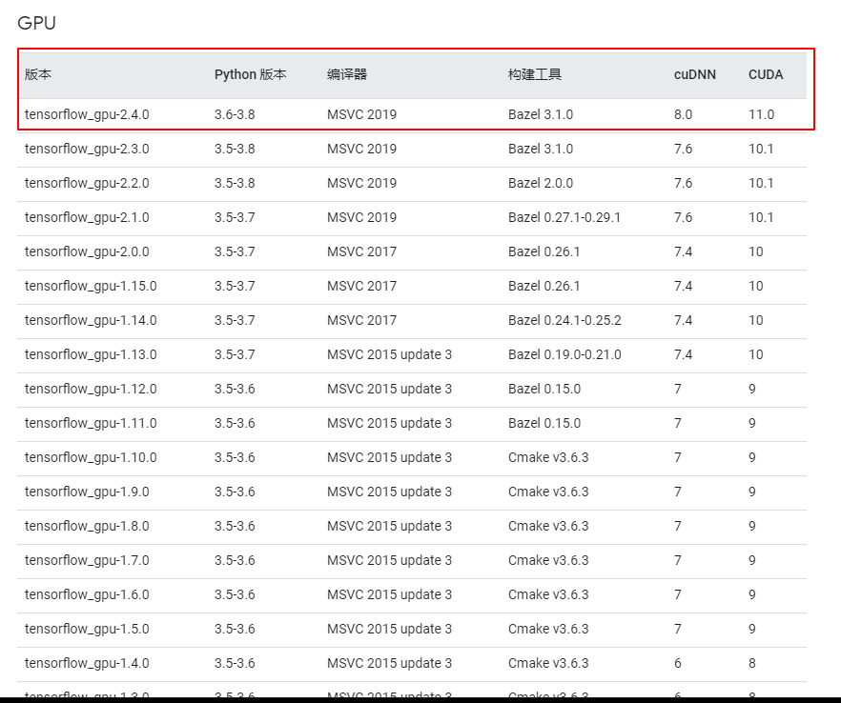Click Bazel 3.1.0 in the 2.4.0 row
Viewport: 841px width, 703px height.
(x=541, y=114)
